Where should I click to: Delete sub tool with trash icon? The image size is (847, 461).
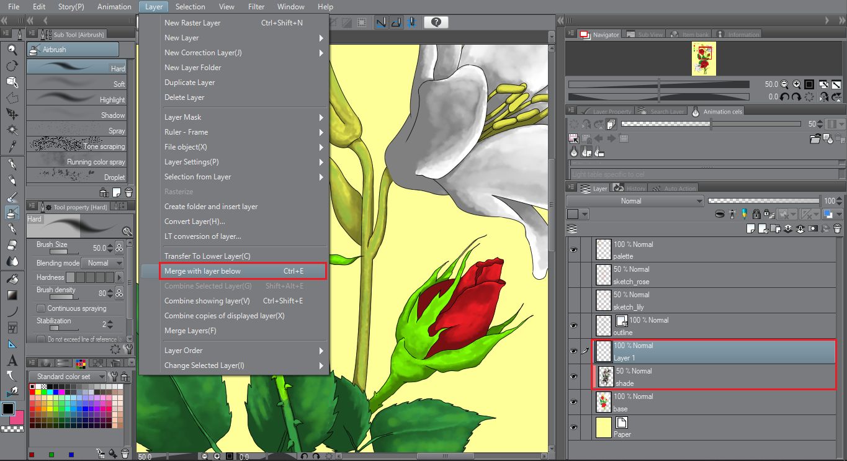click(128, 192)
